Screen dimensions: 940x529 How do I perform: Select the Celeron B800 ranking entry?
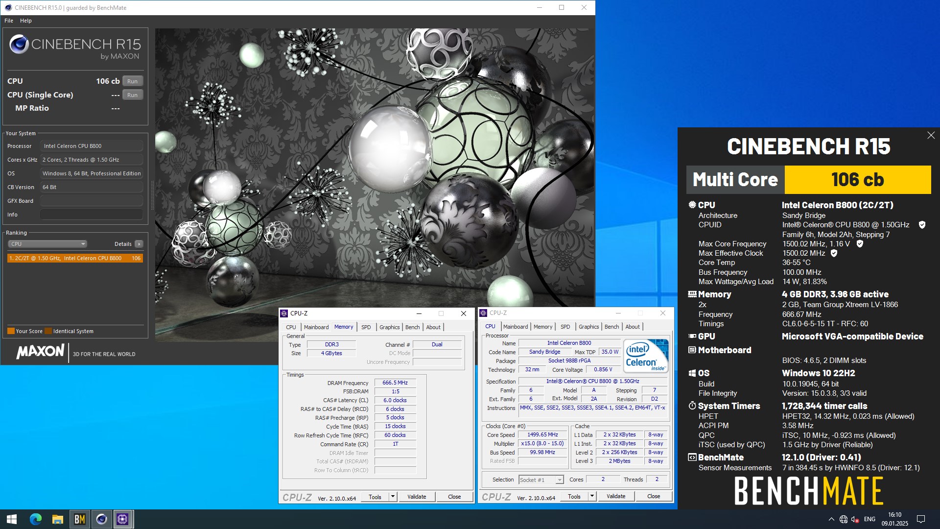pyautogui.click(x=75, y=258)
